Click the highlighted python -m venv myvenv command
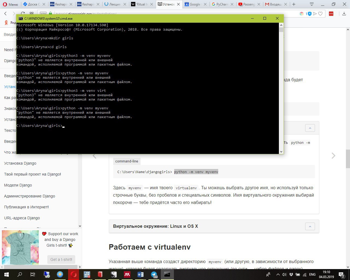 click(196, 172)
